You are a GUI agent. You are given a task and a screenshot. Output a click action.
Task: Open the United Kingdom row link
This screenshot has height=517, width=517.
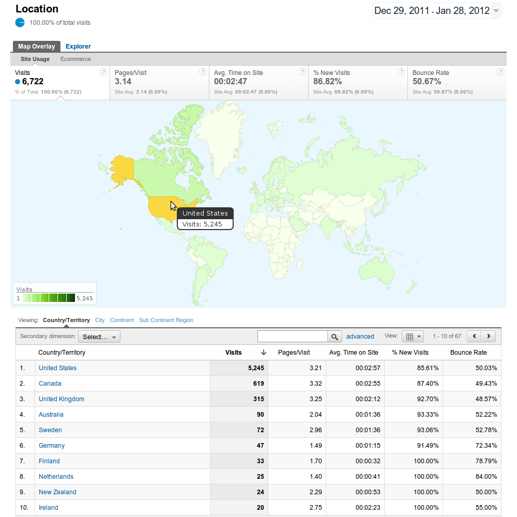[x=62, y=399]
